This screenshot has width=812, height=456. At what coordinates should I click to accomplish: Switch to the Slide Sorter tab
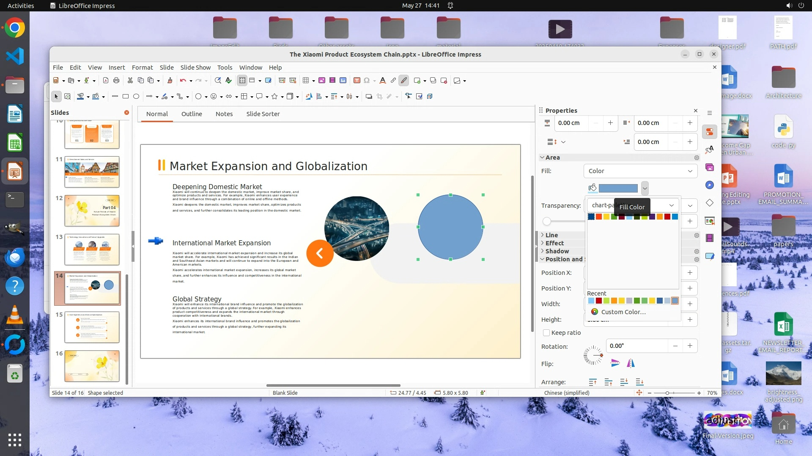263,114
